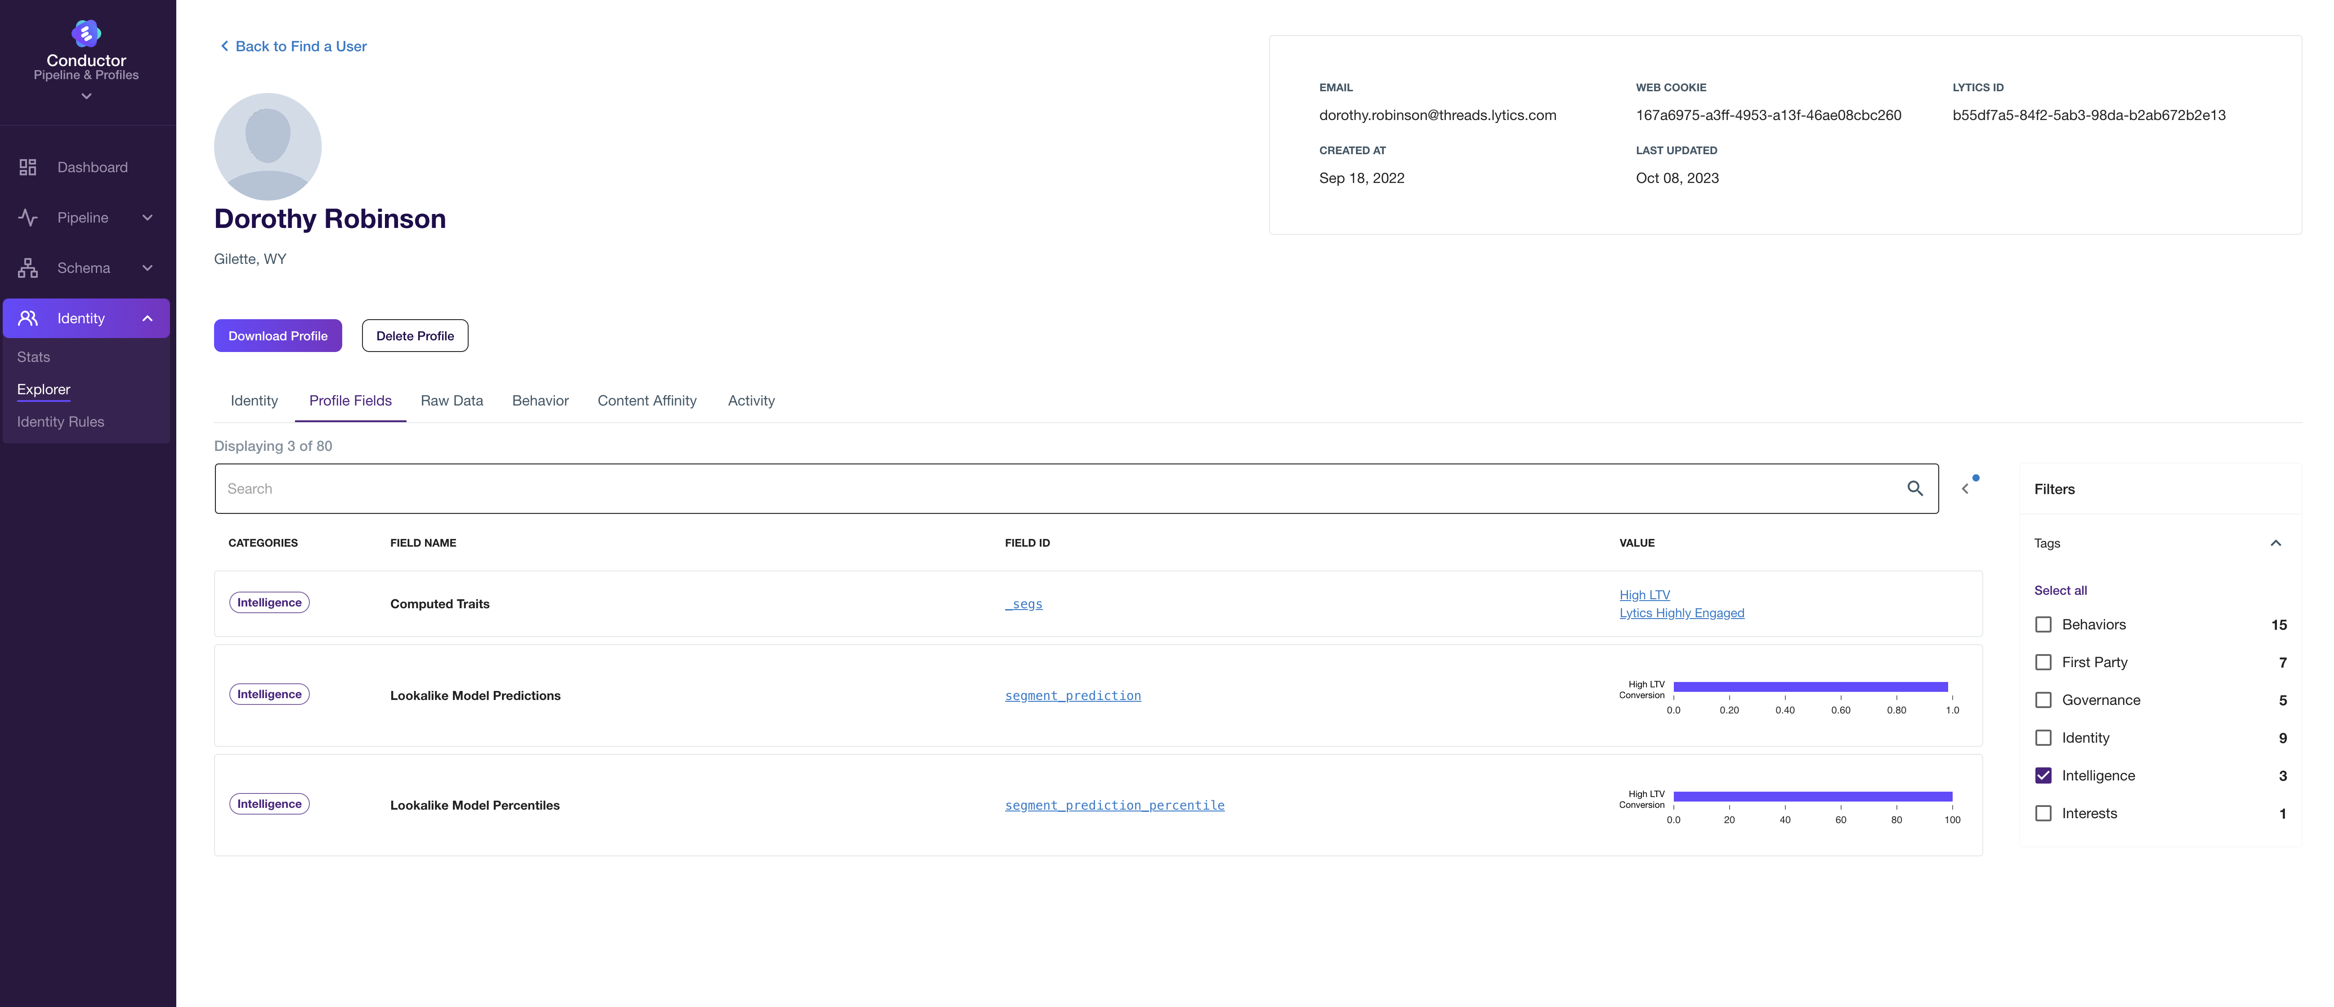Click the back arrow beside Find a User
This screenshot has height=1007, width=2334.
[225, 46]
